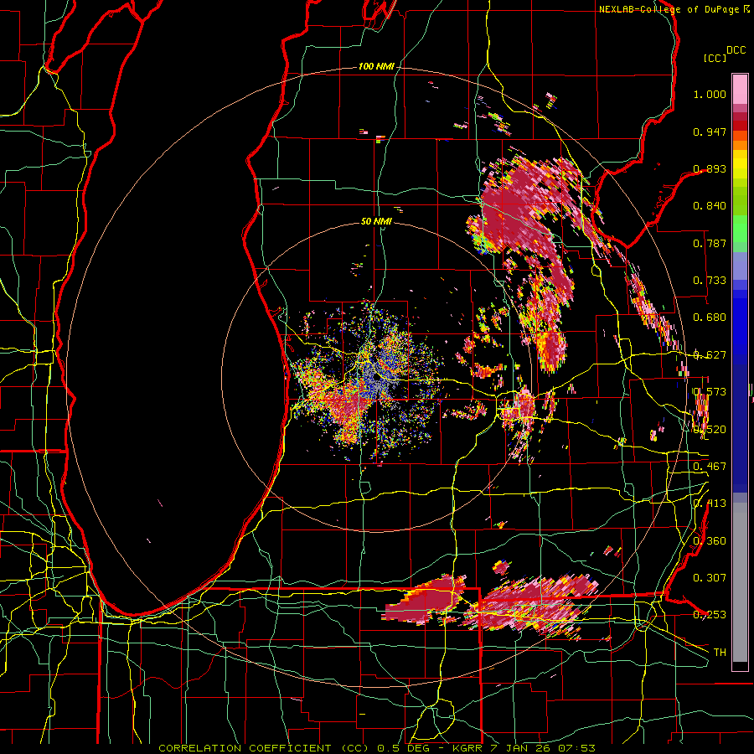Click the CORRELATION COEFFICIENT (CC) caption text
The height and width of the screenshot is (754, 754).
[263, 748]
